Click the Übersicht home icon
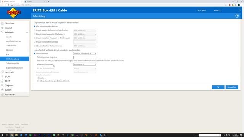This screenshot has height=137, width=244. coord(2,24)
